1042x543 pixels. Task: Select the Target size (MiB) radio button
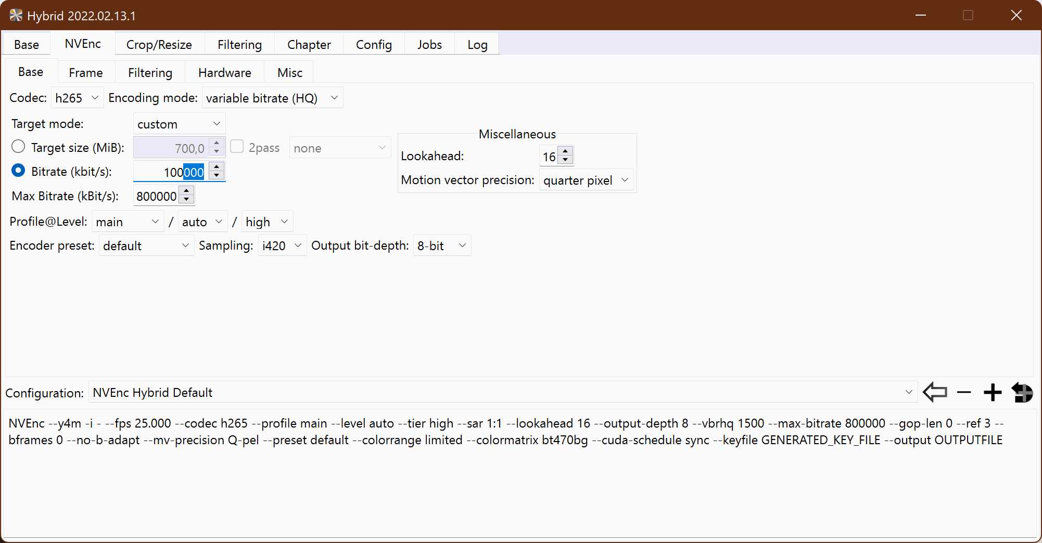tap(18, 147)
